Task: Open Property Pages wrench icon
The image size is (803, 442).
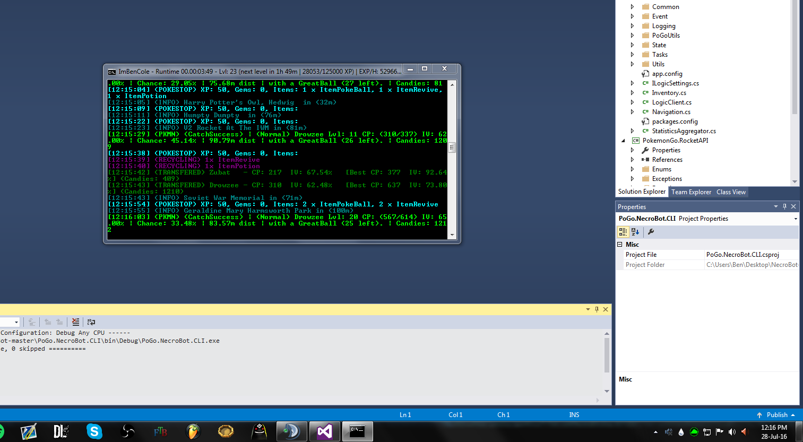Action: click(x=651, y=232)
